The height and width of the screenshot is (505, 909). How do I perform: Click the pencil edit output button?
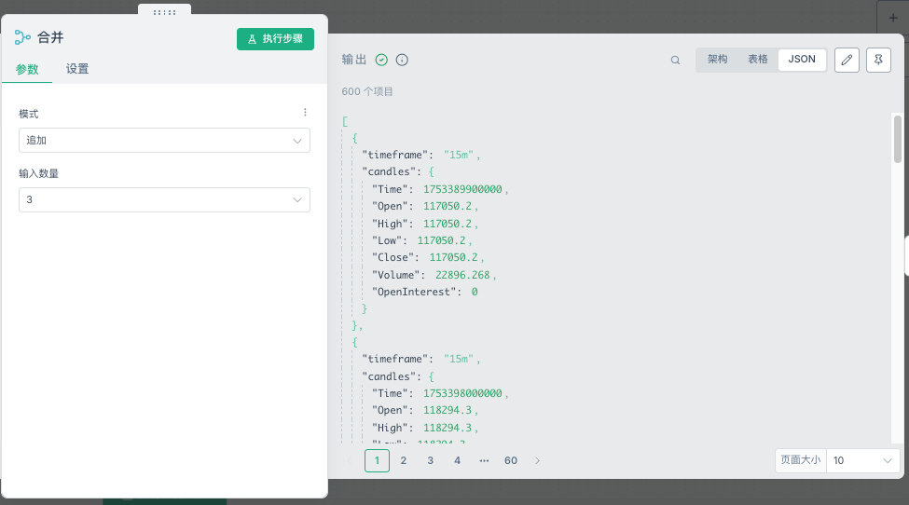click(x=847, y=60)
